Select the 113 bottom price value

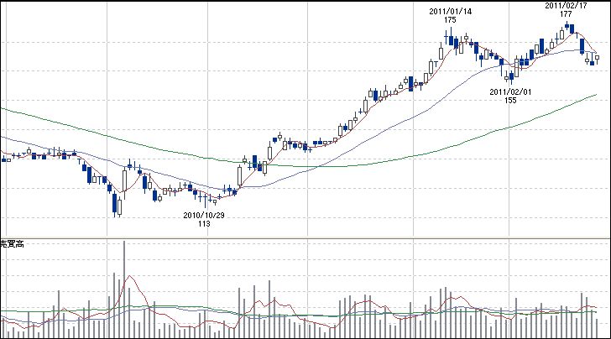[204, 224]
